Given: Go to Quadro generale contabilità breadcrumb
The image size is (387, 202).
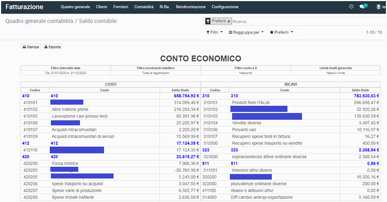Looking at the screenshot, I should point(39,21).
